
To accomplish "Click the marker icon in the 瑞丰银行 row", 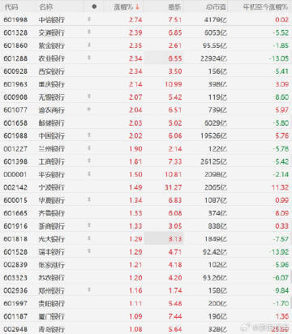I will (x=89, y=251).
